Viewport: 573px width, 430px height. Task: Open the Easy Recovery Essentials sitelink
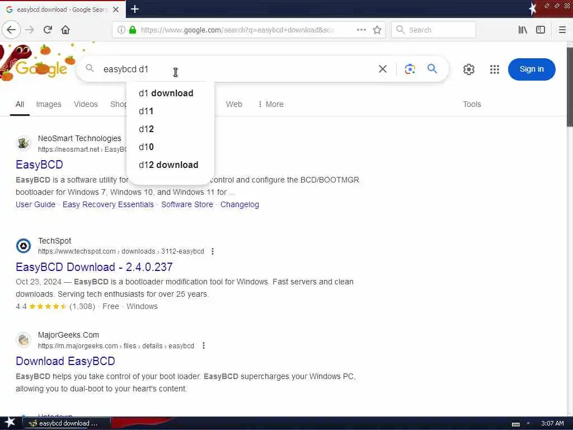pos(108,204)
